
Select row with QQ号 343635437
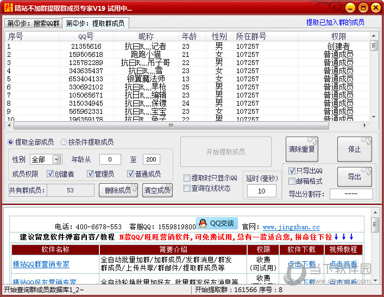[x=187, y=70]
